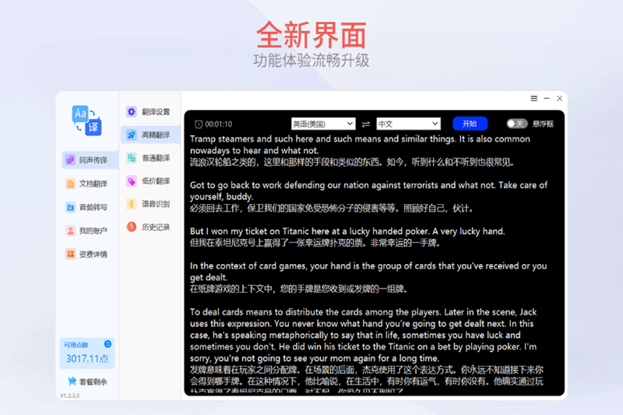The width and height of the screenshot is (623, 415).
Task: Click the timer clock icon
Action: [199, 124]
